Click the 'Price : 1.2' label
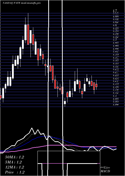125x176 pixels. (x=15, y=172)
